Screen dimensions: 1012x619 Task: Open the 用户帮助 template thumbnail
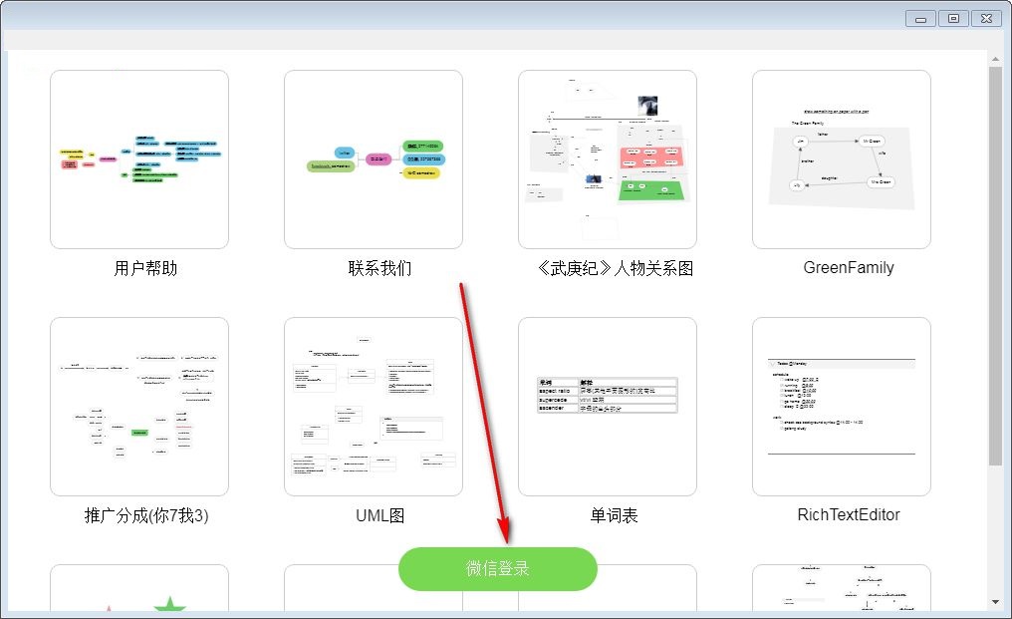tap(138, 158)
